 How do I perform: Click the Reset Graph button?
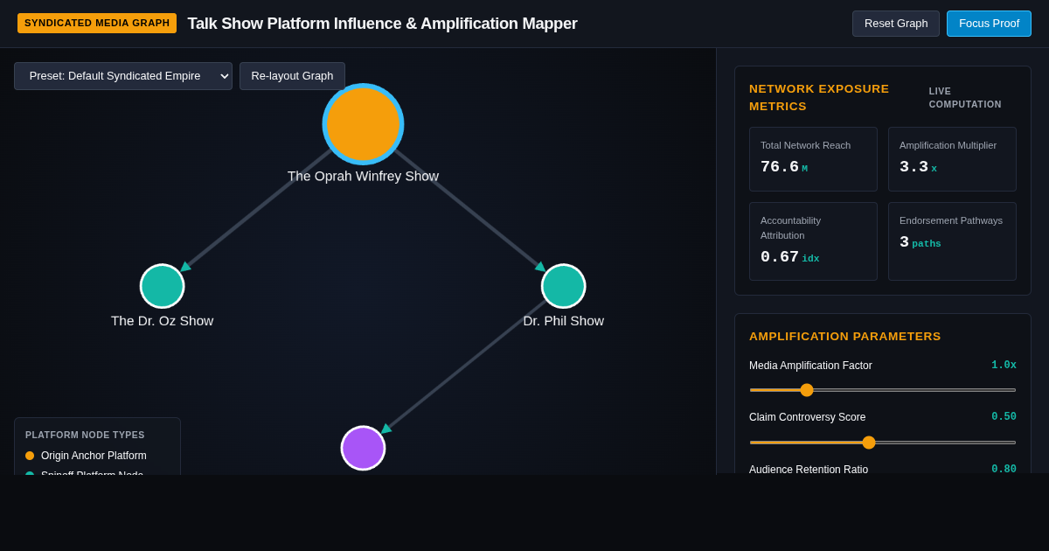[x=896, y=24]
